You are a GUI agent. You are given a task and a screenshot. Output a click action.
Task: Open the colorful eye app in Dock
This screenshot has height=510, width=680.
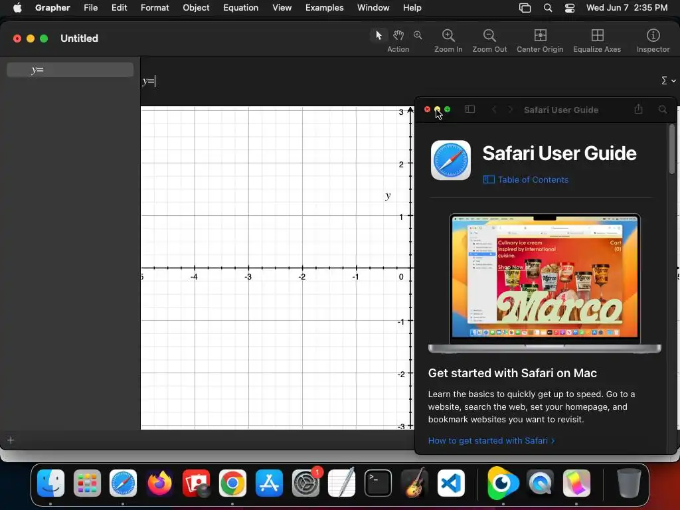click(503, 483)
